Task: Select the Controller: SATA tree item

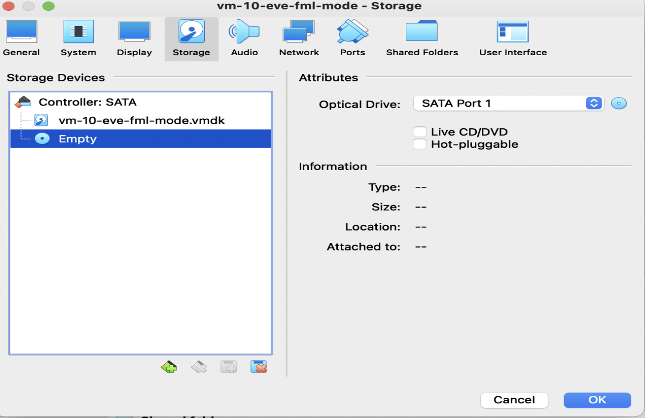Action: pos(87,102)
